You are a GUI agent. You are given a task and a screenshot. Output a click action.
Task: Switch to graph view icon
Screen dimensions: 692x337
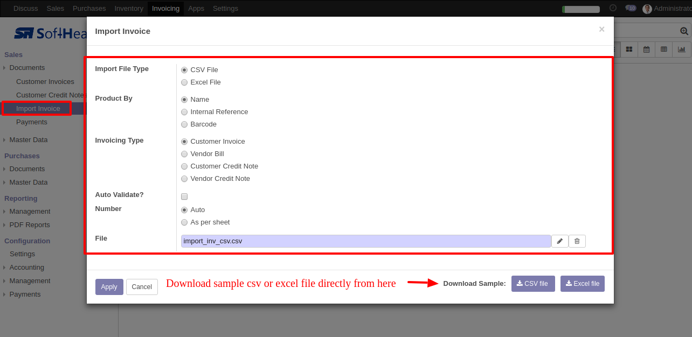pyautogui.click(x=682, y=50)
